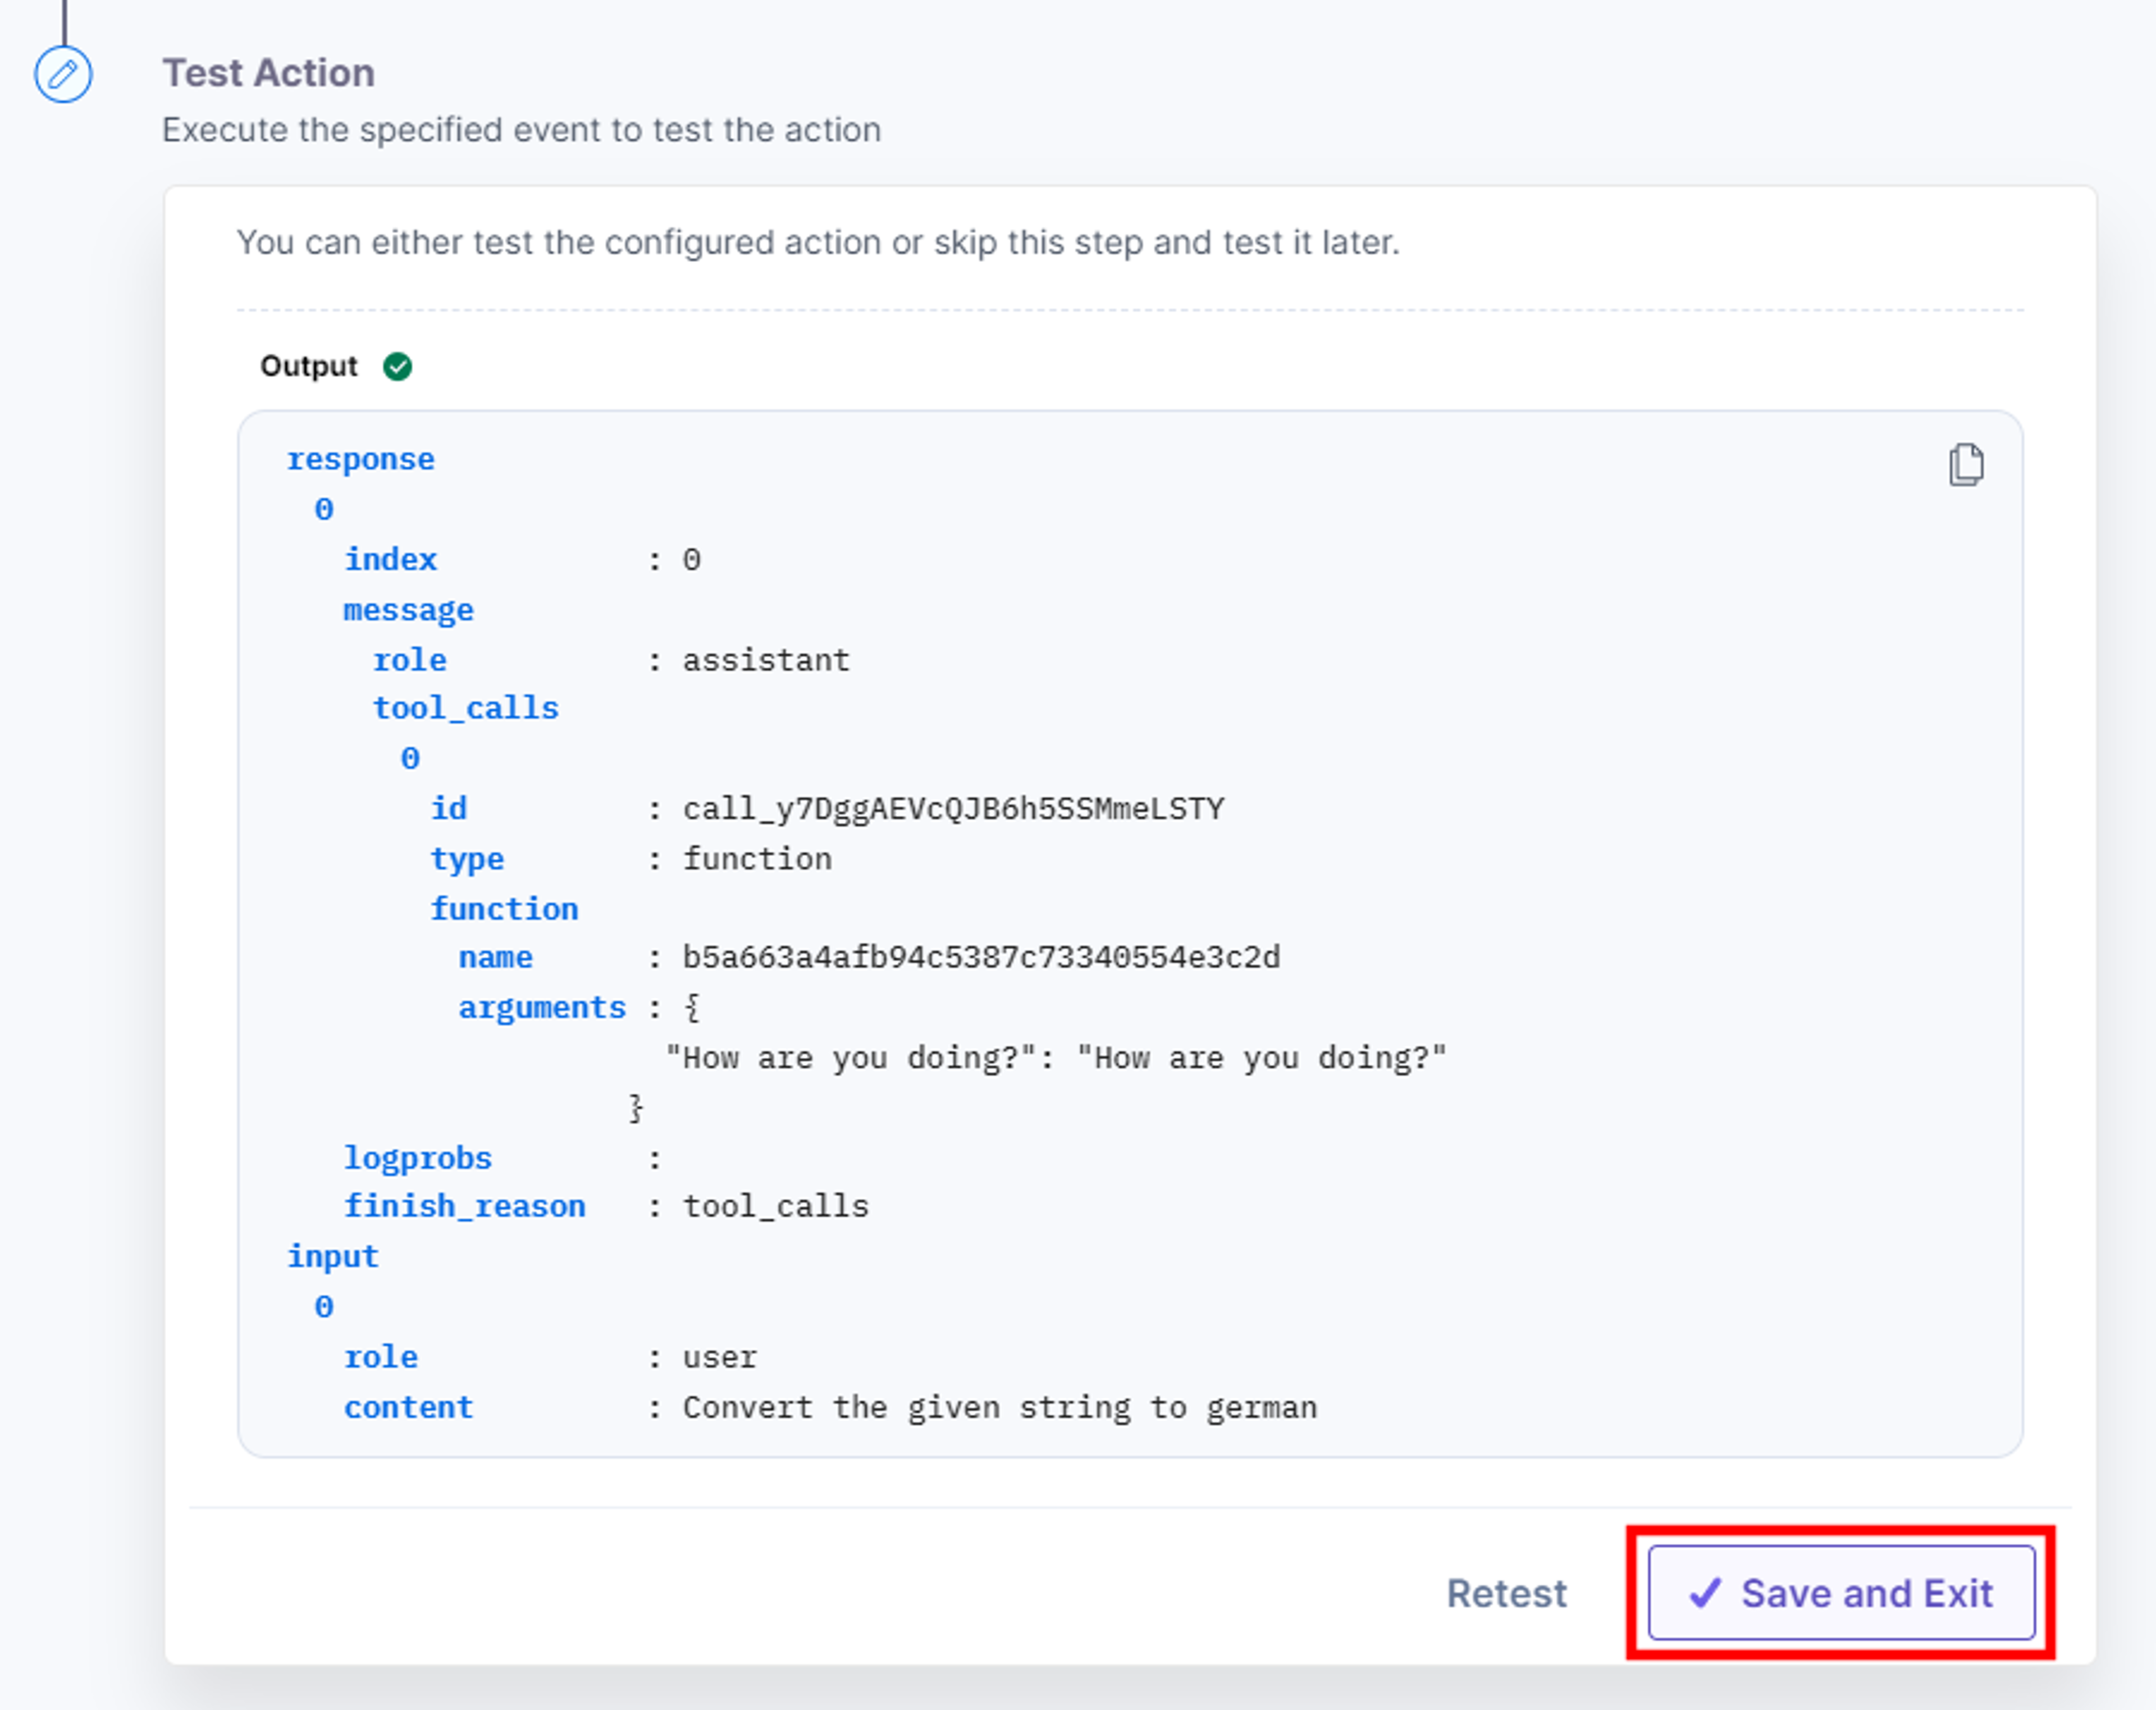Image resolution: width=2156 pixels, height=1710 pixels.
Task: Click "Execute the specified event" description text
Action: coord(522,130)
